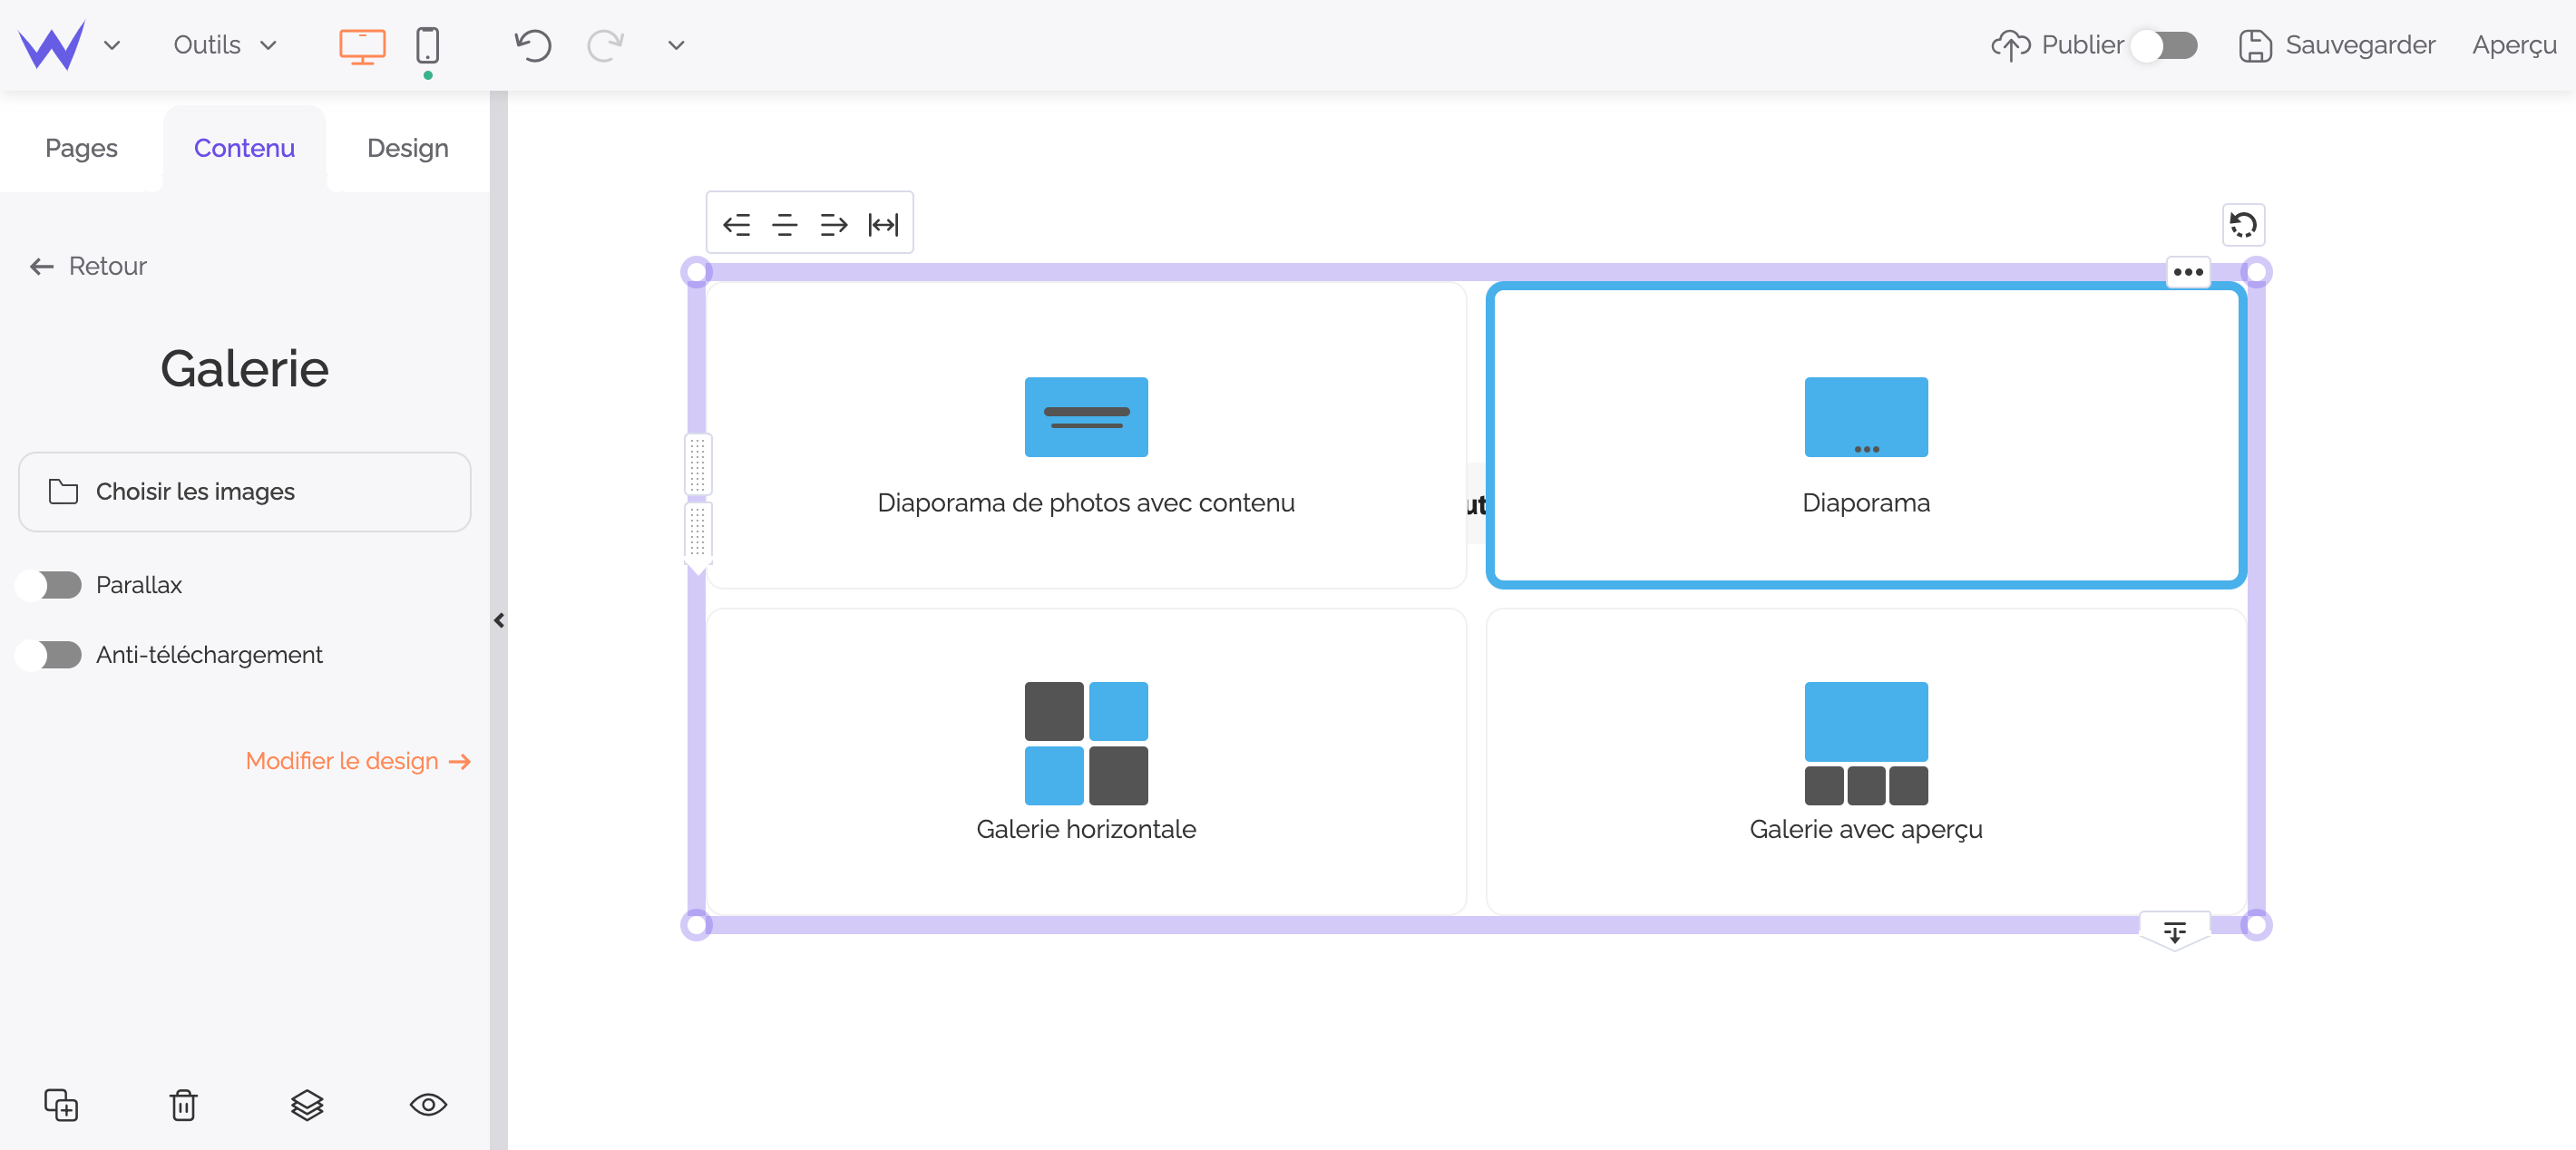Switch to the Design tab
This screenshot has height=1150, width=2576.
click(x=408, y=148)
